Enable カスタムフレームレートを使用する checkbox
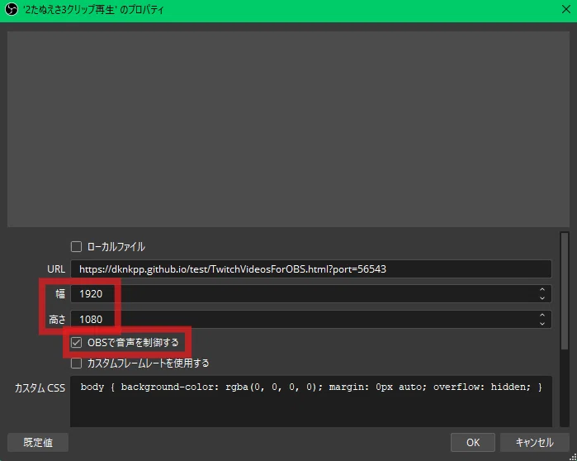Image resolution: width=577 pixels, height=461 pixels. pyautogui.click(x=76, y=364)
